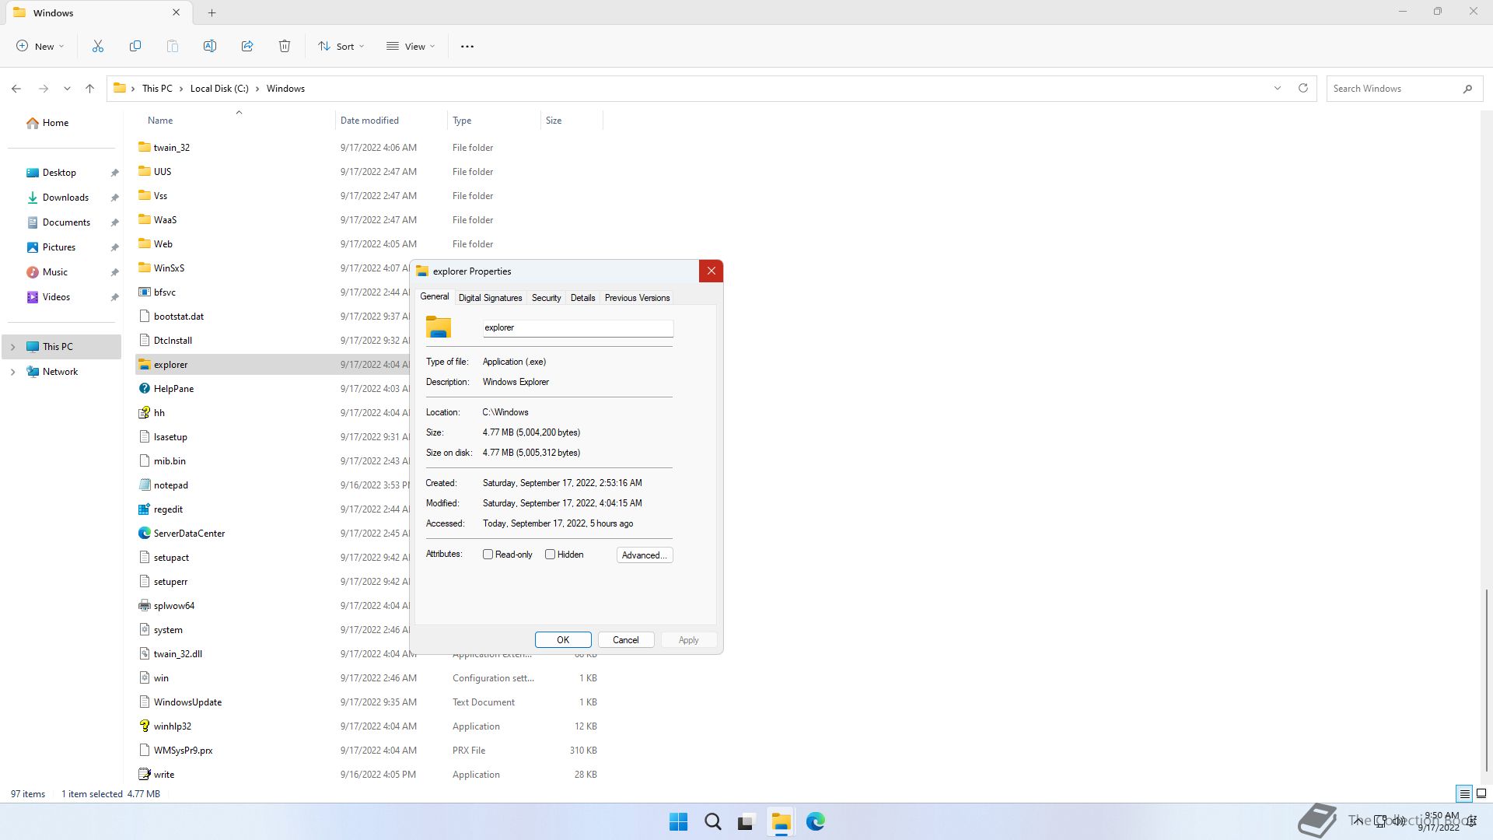This screenshot has height=840, width=1493.
Task: Open Pictures in navigation pane
Action: click(59, 247)
